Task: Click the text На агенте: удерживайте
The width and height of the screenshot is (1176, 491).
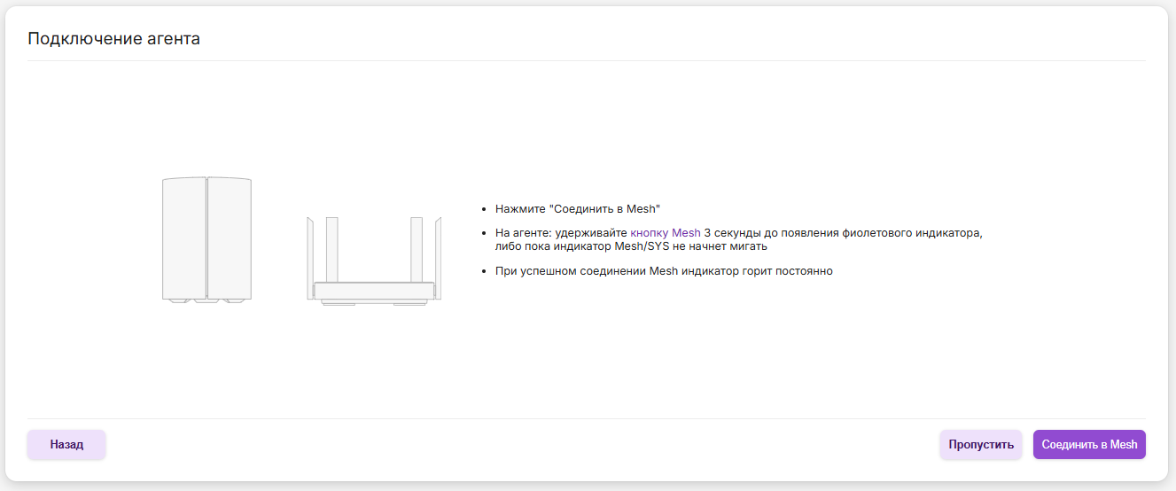Action: 561,233
